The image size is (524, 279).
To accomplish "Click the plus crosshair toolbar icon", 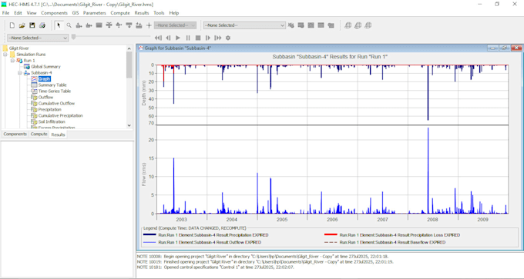I will (149, 25).
